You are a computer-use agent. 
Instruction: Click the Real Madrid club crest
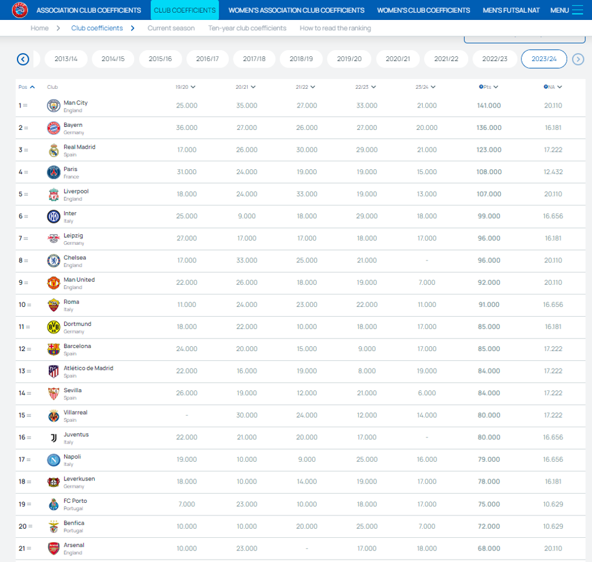[x=54, y=150]
